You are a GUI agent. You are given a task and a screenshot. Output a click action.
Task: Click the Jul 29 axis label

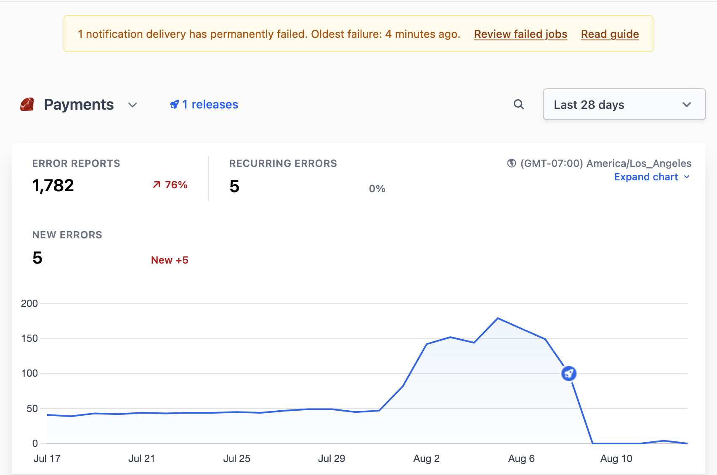pos(332,459)
